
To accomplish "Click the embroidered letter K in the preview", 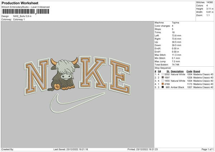I will pyautogui.click(x=92, y=72).
